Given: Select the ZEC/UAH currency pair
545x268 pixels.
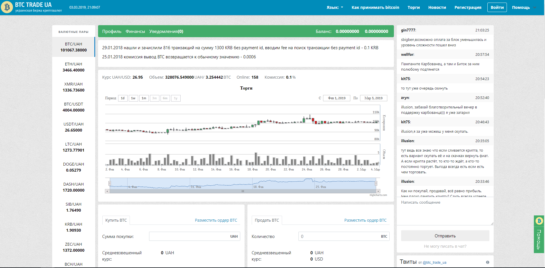Looking at the screenshot, I should pyautogui.click(x=73, y=247).
